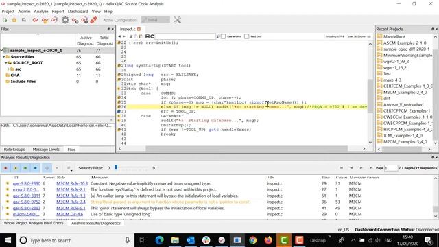Click the Page number input field
Viewport: 439px width, 247px height.
coord(391,168)
